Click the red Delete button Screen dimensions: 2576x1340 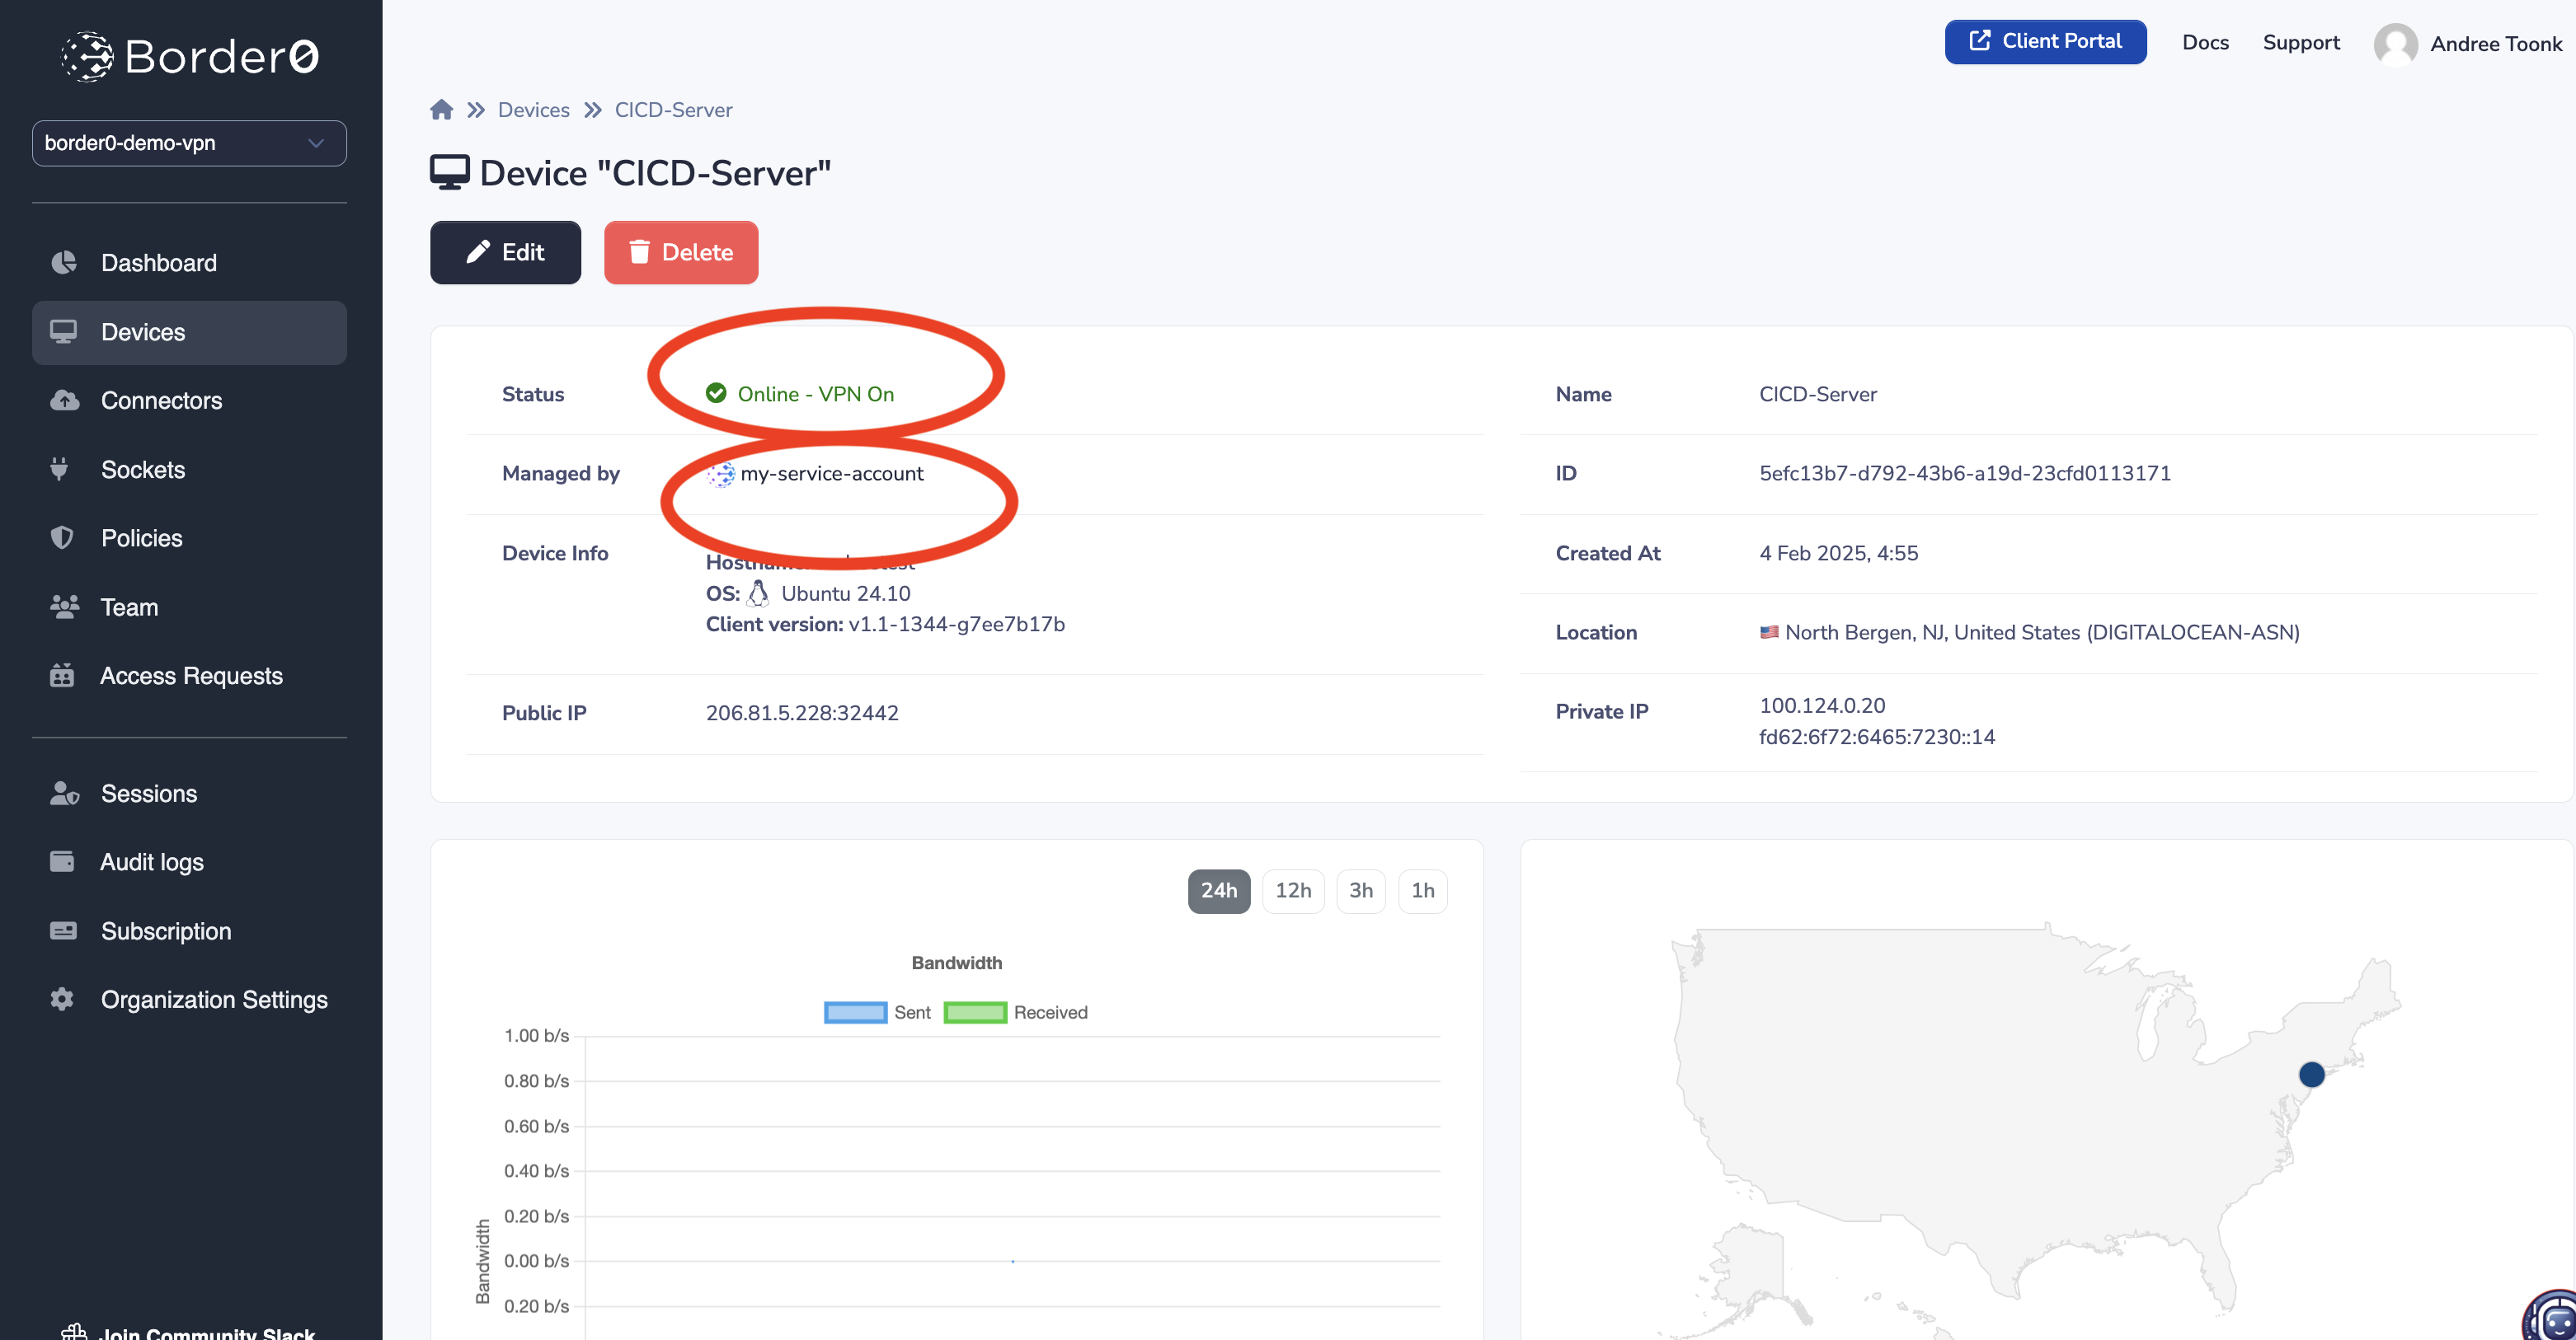tap(681, 252)
